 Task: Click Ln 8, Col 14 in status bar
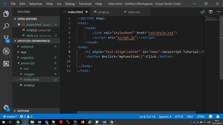(x=147, y=117)
